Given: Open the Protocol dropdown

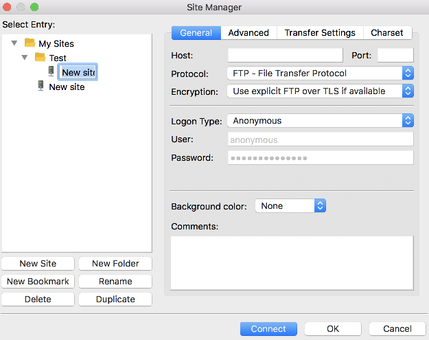Looking at the screenshot, I should pyautogui.click(x=319, y=73).
